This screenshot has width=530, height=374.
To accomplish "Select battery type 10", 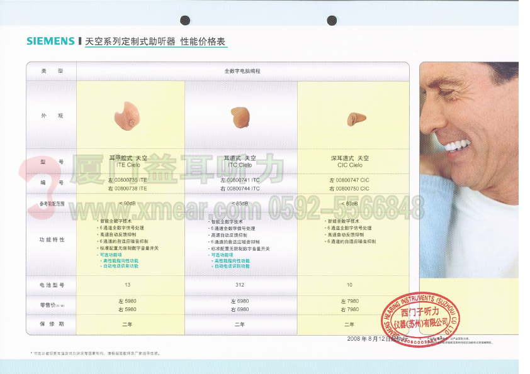I will 349,285.
